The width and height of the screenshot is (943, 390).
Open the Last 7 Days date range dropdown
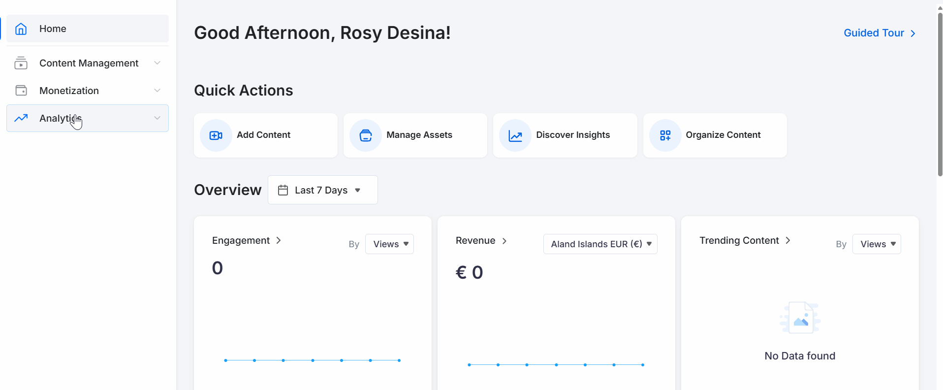[x=323, y=190]
